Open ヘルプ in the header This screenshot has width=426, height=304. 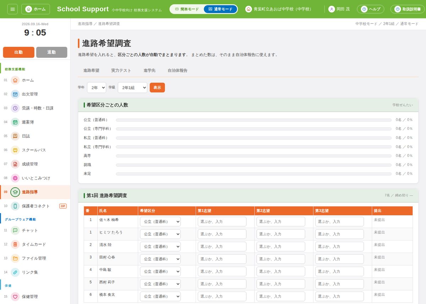point(370,9)
